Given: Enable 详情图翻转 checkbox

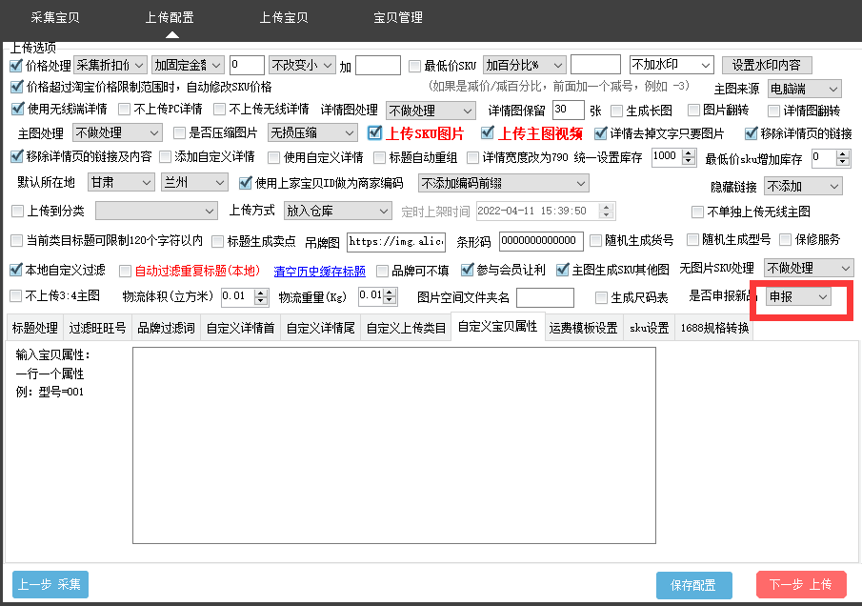Looking at the screenshot, I should coord(774,111).
